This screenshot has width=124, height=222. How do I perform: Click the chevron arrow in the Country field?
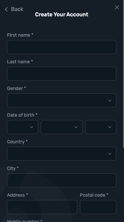110,154
